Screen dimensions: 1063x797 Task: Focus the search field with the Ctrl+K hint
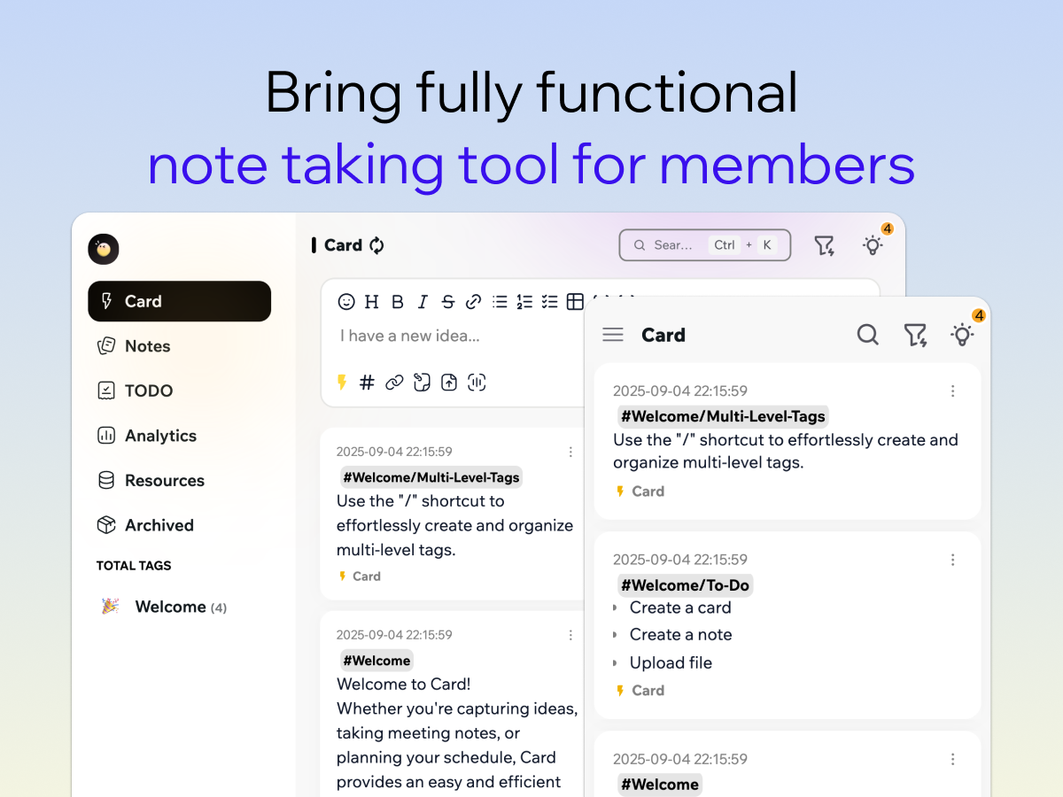tap(704, 245)
